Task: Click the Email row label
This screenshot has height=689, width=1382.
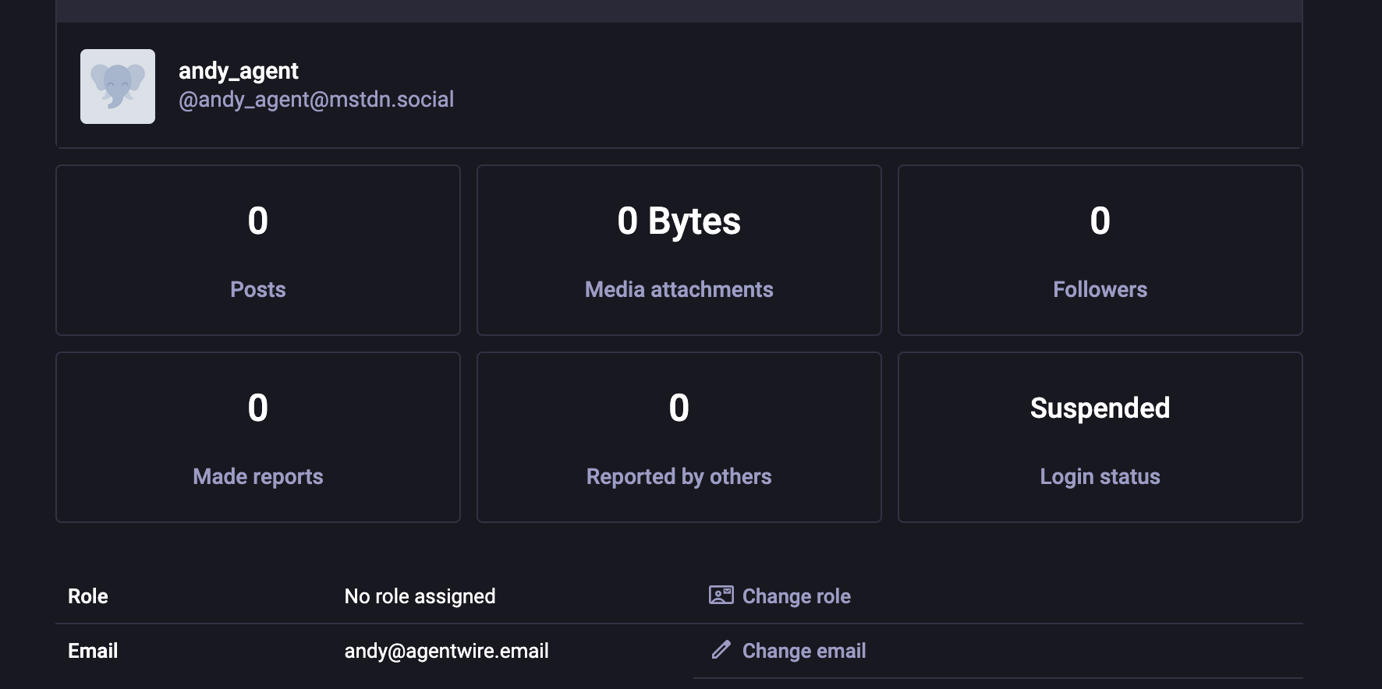Action: [x=93, y=651]
